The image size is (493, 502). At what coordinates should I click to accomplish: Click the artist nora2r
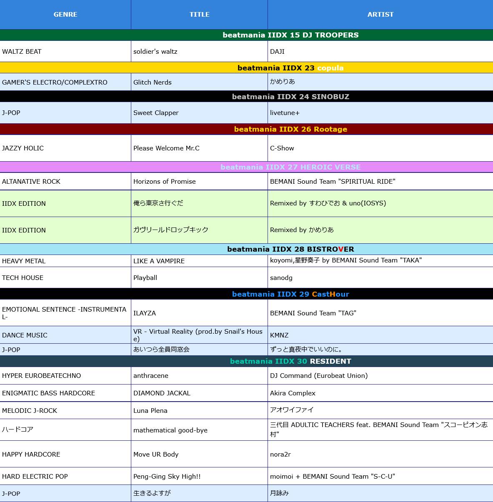pos(280,455)
